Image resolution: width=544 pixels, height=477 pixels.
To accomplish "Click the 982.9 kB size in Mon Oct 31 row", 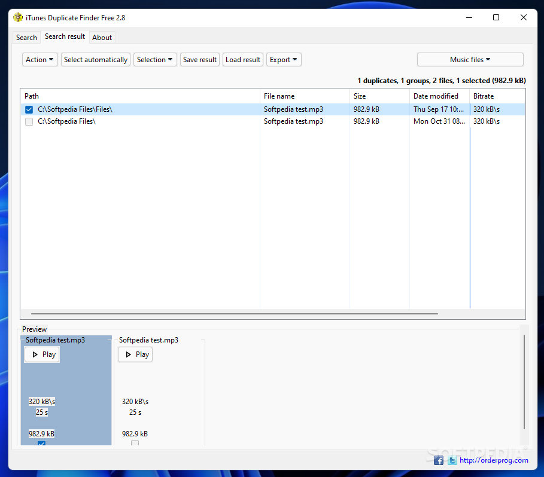I will tap(366, 121).
